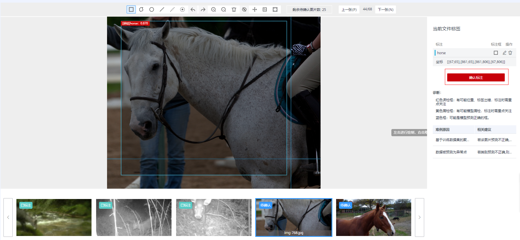Click the fullscreen toolbar icon
This screenshot has height=240, width=520.
pyautogui.click(x=275, y=9)
